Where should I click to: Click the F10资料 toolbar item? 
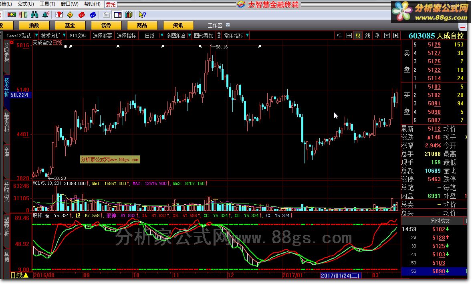(78, 36)
